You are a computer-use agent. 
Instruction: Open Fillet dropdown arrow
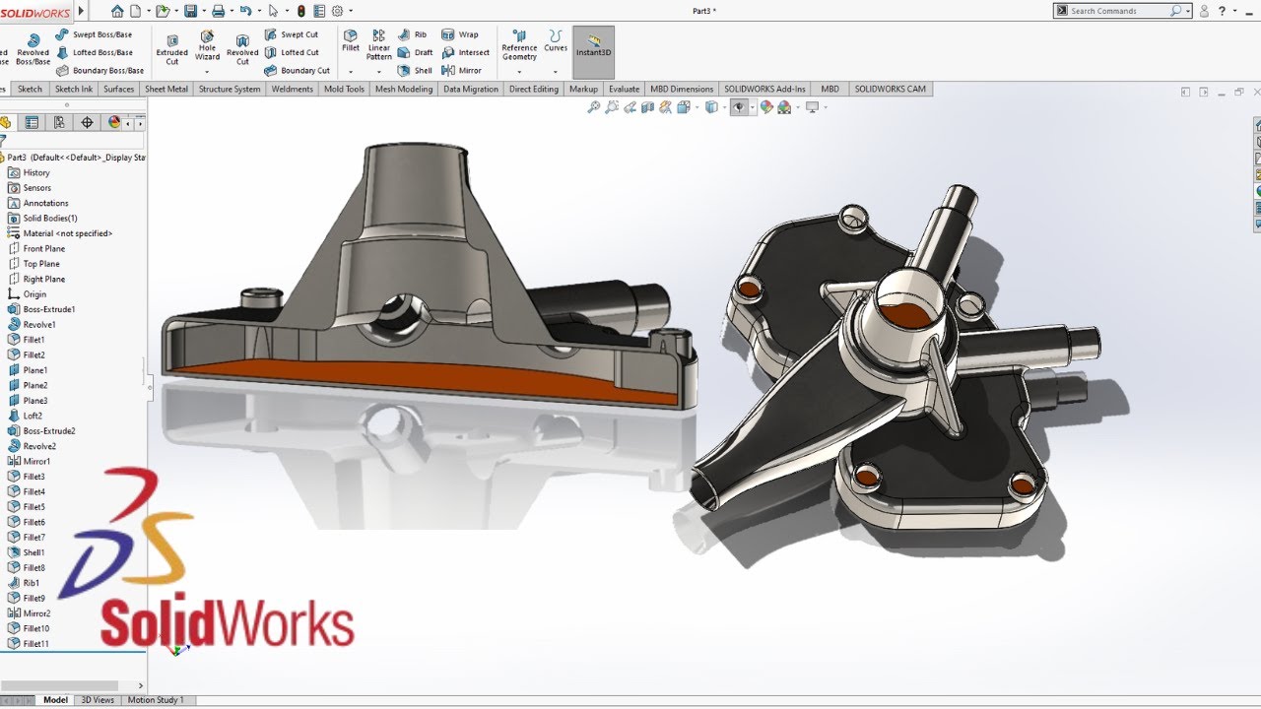pyautogui.click(x=351, y=71)
